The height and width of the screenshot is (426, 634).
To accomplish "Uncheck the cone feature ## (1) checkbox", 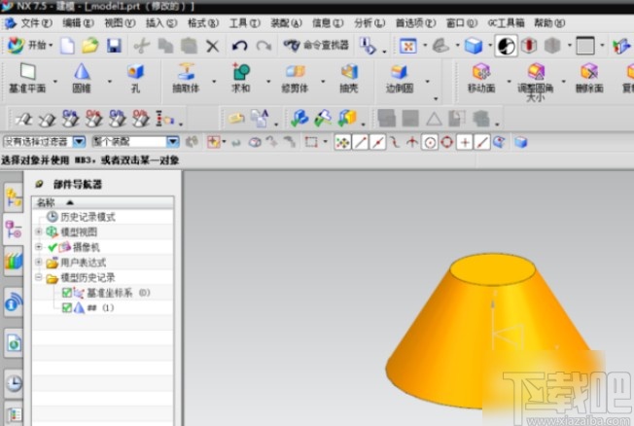I will pos(67,307).
